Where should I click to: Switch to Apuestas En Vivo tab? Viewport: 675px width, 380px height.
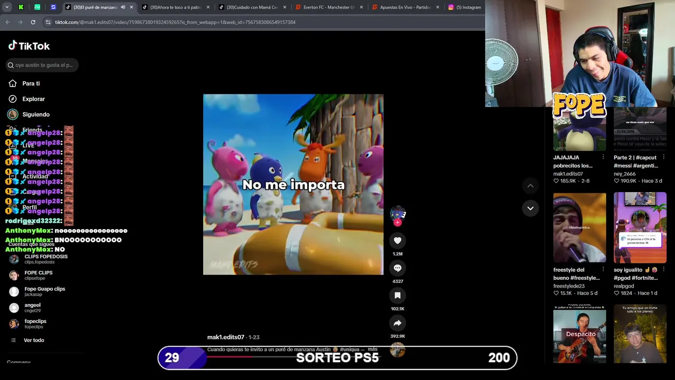406,7
